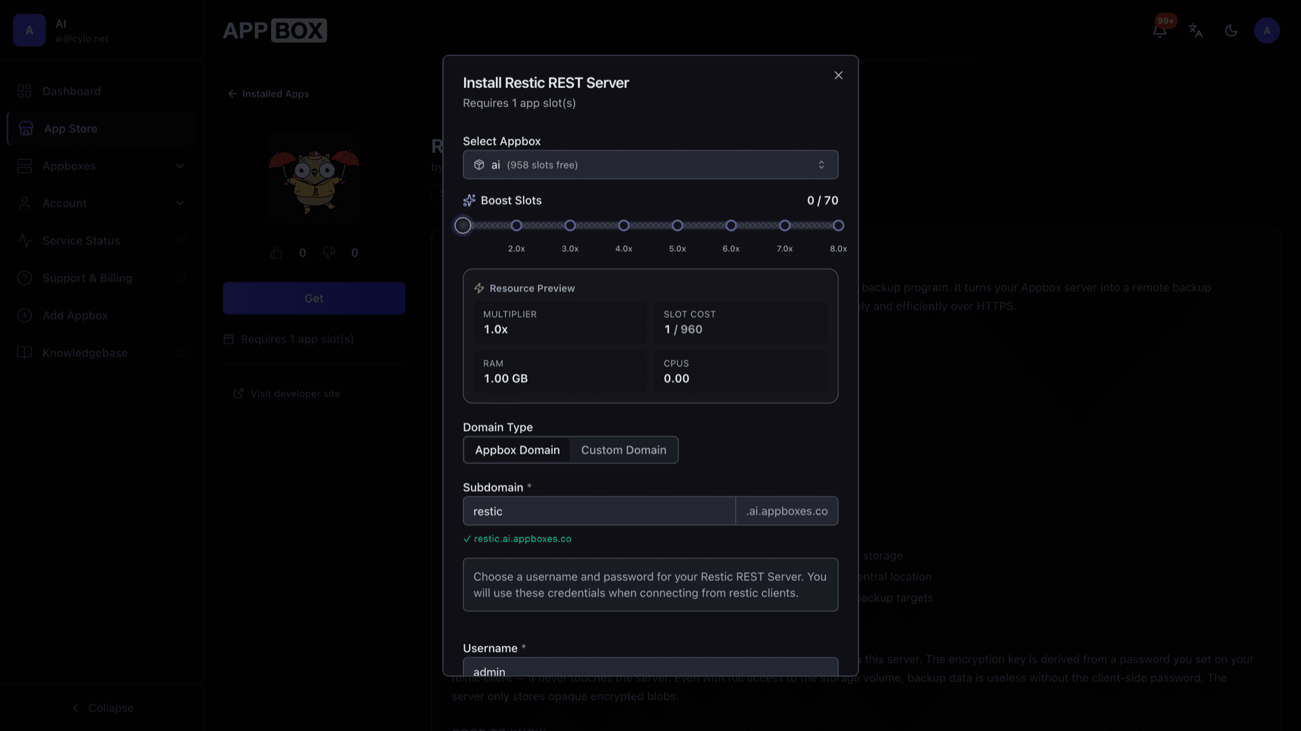The height and width of the screenshot is (731, 1301).
Task: Open Service Status link in sidebar
Action: (101, 241)
